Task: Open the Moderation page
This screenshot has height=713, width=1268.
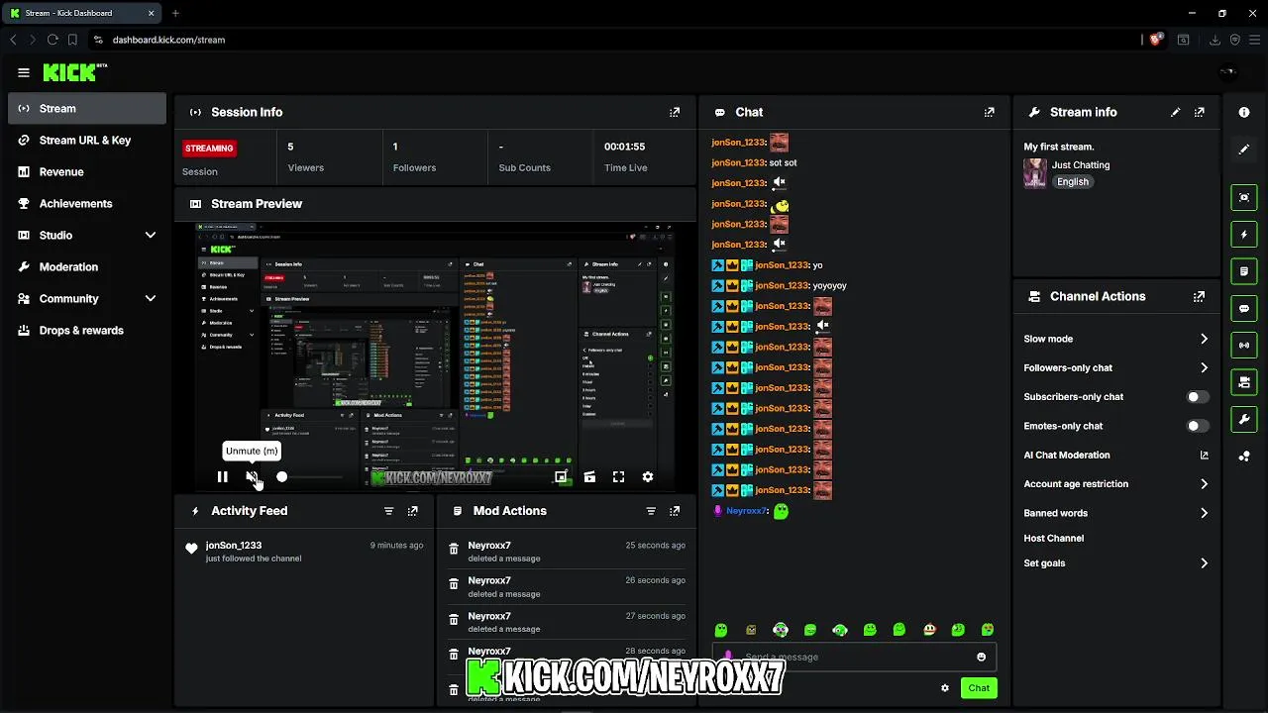Action: coord(87,267)
